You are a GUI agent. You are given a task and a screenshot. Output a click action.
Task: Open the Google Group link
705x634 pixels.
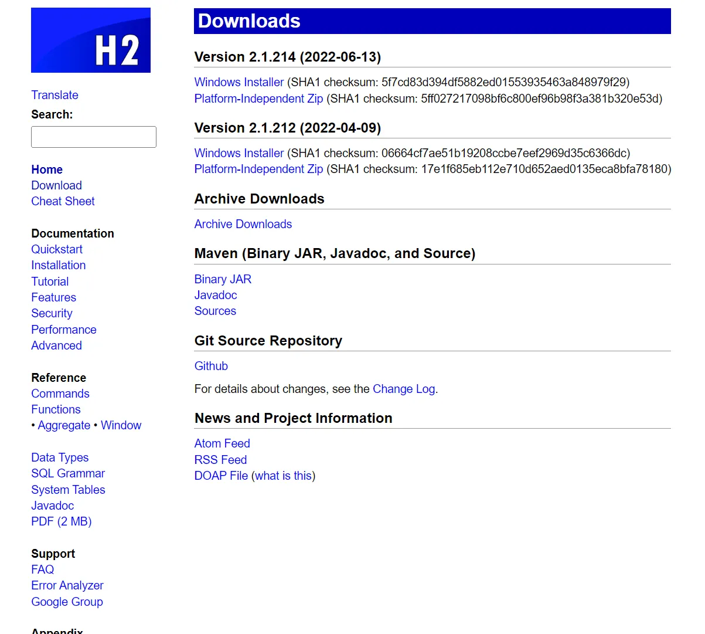tap(67, 602)
